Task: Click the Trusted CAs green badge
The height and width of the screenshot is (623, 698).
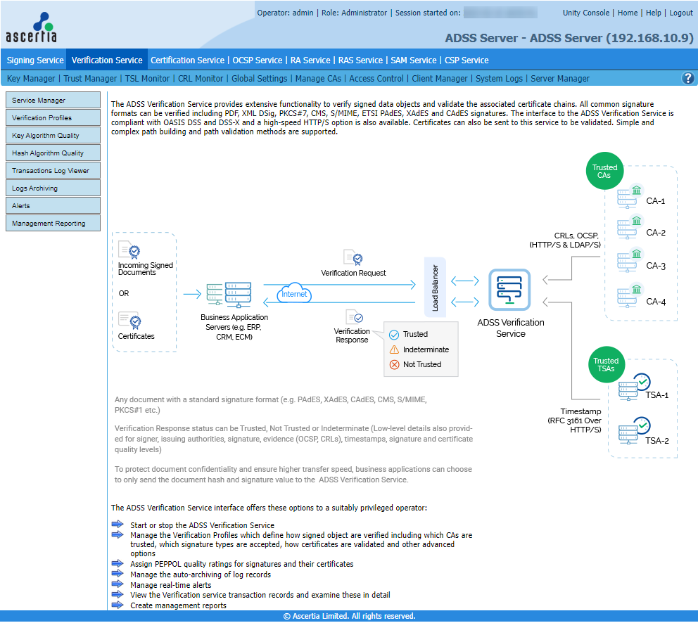Action: pos(604,172)
